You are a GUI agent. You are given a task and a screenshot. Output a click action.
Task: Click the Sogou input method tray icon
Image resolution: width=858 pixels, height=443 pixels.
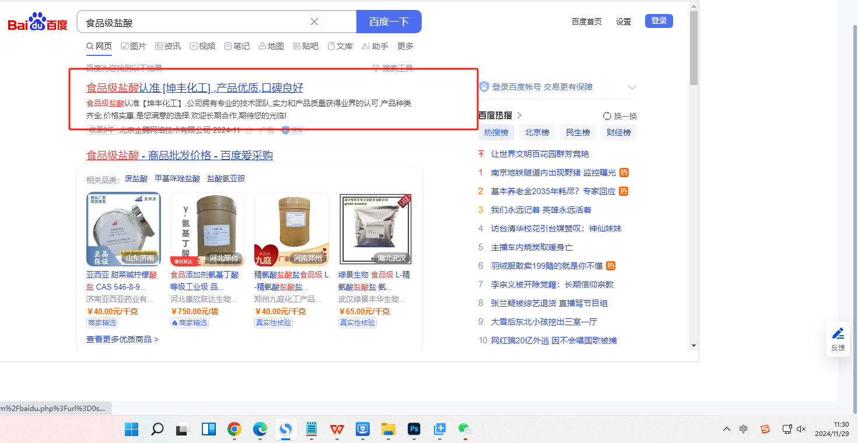765,429
